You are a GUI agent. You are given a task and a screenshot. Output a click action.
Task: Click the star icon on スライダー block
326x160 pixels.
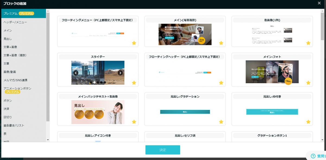pos(134,83)
